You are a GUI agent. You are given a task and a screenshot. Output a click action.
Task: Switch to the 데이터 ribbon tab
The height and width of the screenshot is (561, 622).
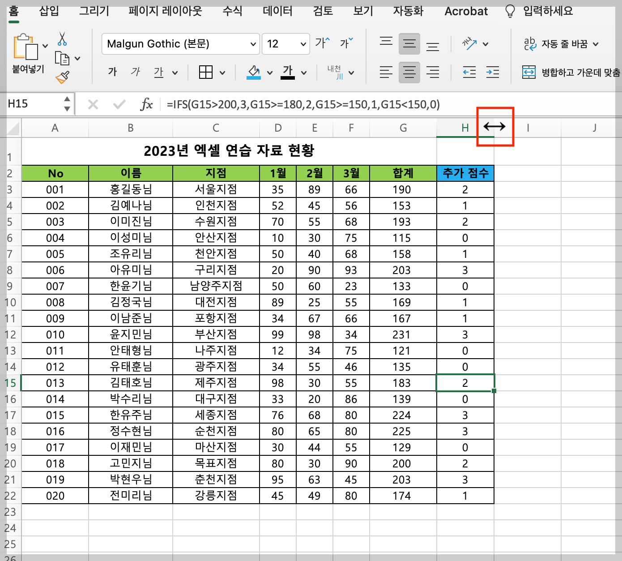pos(277,11)
